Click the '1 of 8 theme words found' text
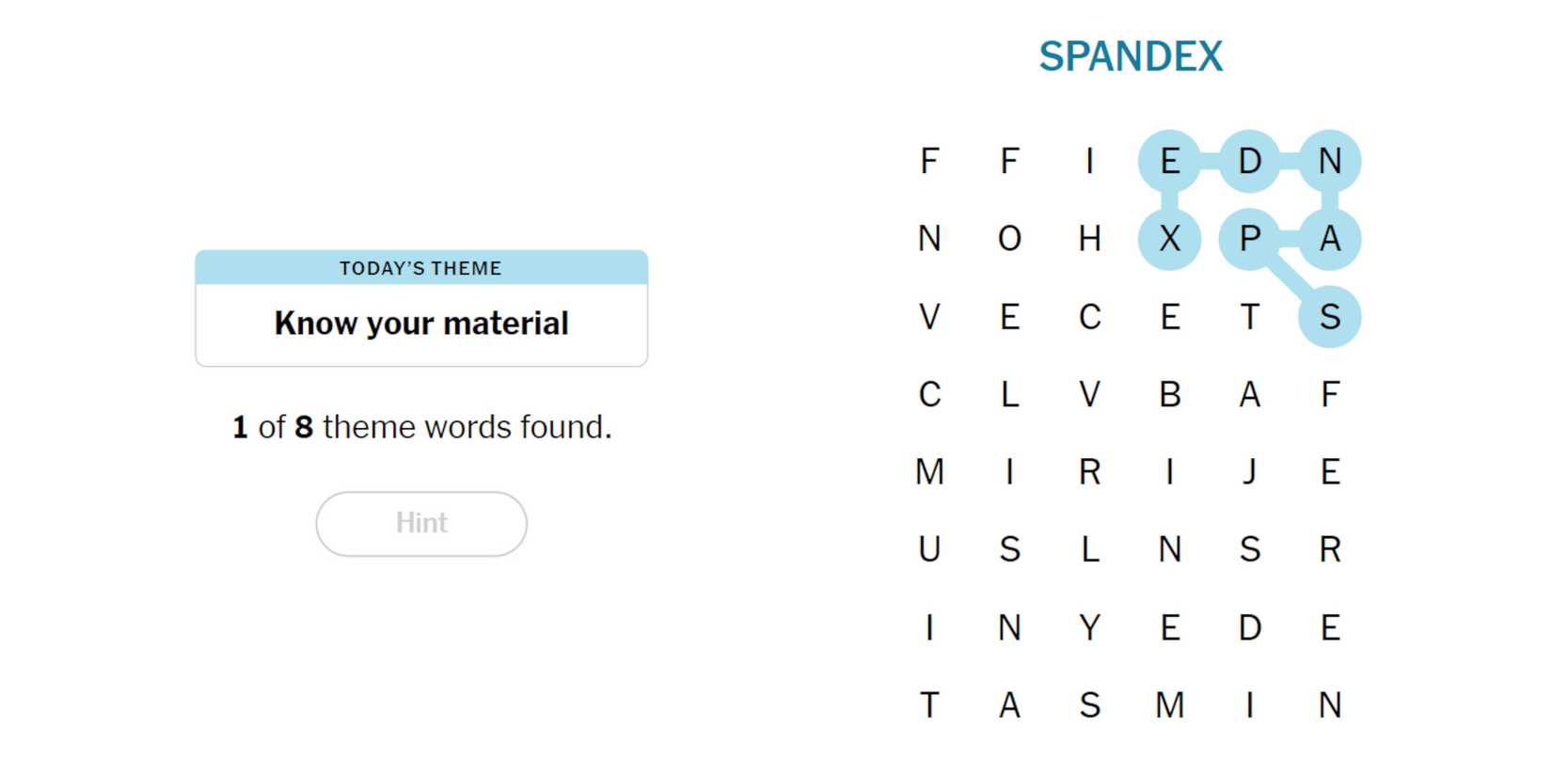 tap(421, 427)
